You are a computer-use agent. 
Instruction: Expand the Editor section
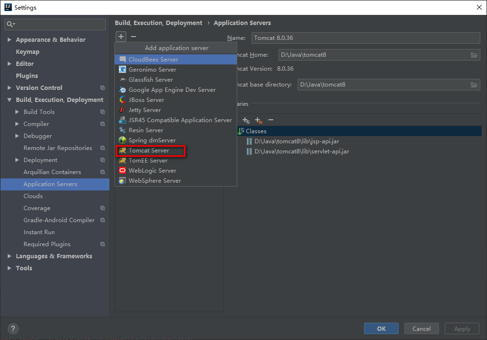[x=9, y=64]
